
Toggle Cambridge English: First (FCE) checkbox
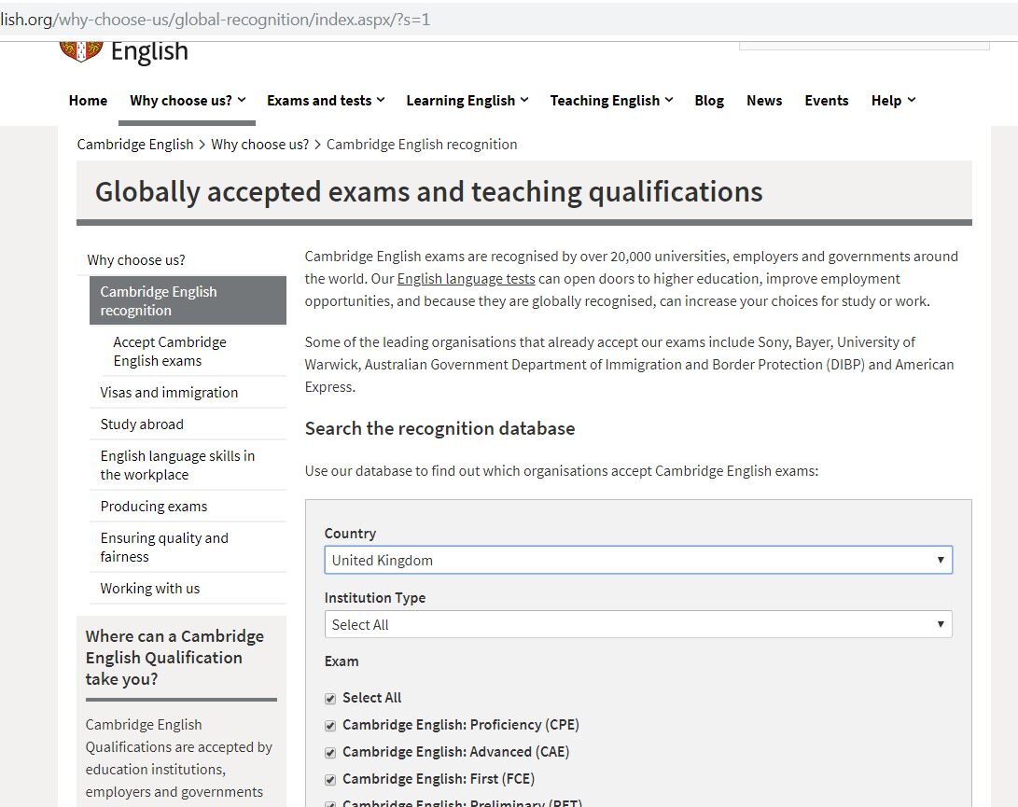(329, 778)
